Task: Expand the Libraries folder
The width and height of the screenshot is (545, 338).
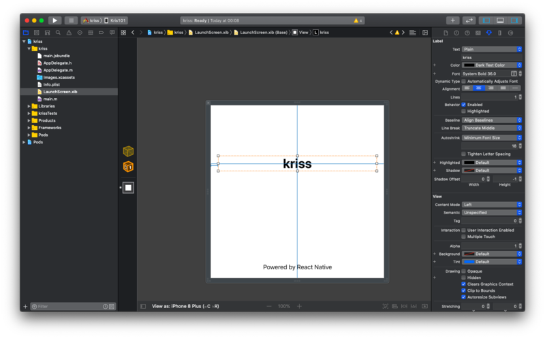Action: tap(29, 106)
